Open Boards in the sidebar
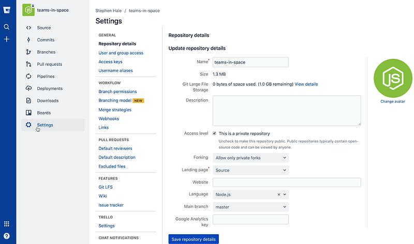414x244 pixels. (44, 113)
